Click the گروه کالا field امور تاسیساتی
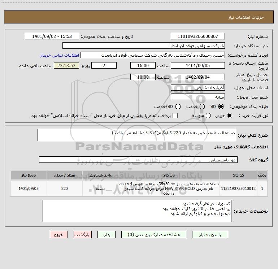The image size is (278, 269). [138, 160]
